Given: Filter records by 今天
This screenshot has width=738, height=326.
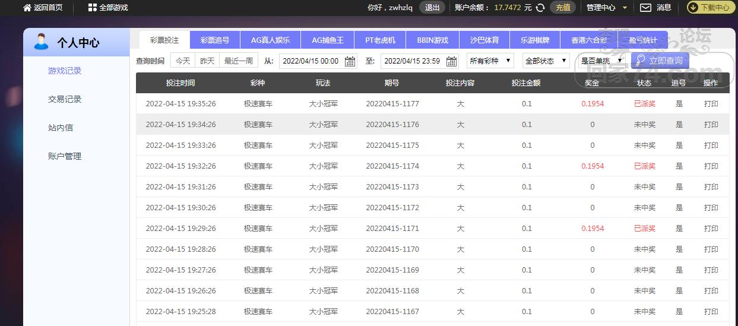Looking at the screenshot, I should click(183, 61).
